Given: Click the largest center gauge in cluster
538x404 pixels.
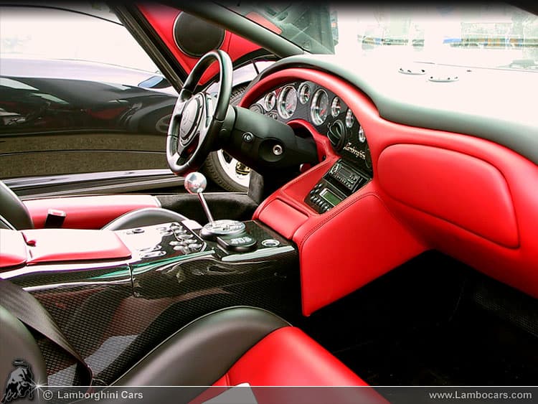Looking at the screenshot, I should tap(288, 102).
